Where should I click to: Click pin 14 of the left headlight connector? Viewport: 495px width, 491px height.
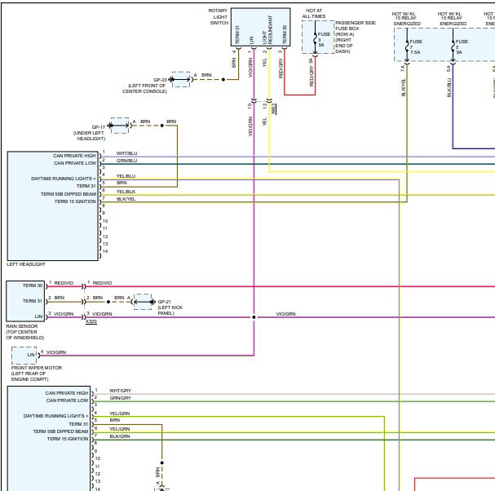click(x=105, y=251)
